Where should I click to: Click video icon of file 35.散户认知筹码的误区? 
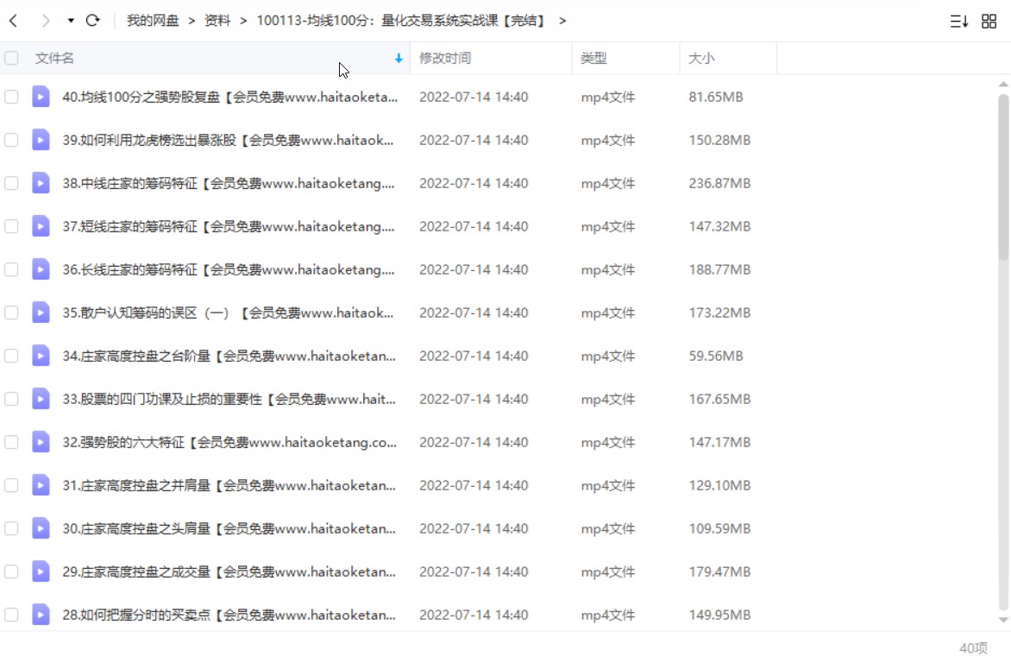pyautogui.click(x=41, y=313)
